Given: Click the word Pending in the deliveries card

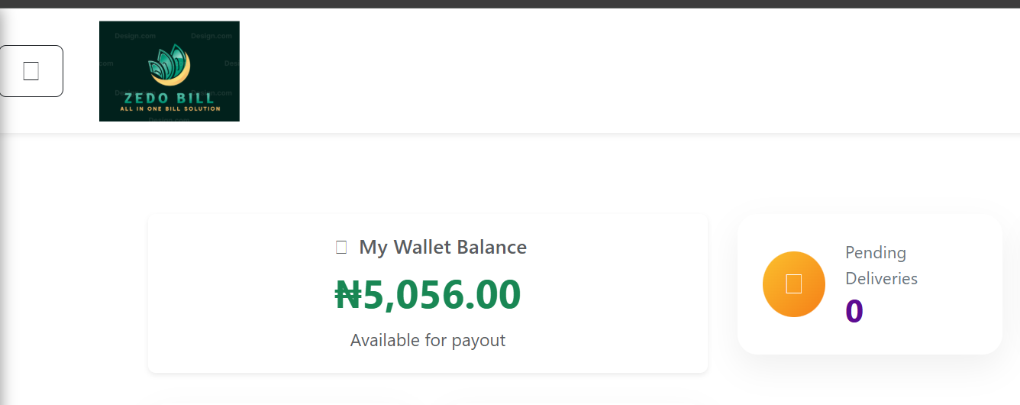Looking at the screenshot, I should tap(876, 252).
